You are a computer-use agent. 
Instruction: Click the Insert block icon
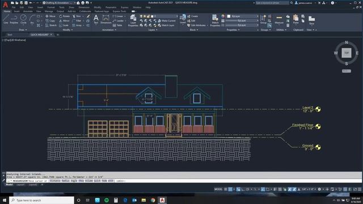pyautogui.click(x=183, y=19)
